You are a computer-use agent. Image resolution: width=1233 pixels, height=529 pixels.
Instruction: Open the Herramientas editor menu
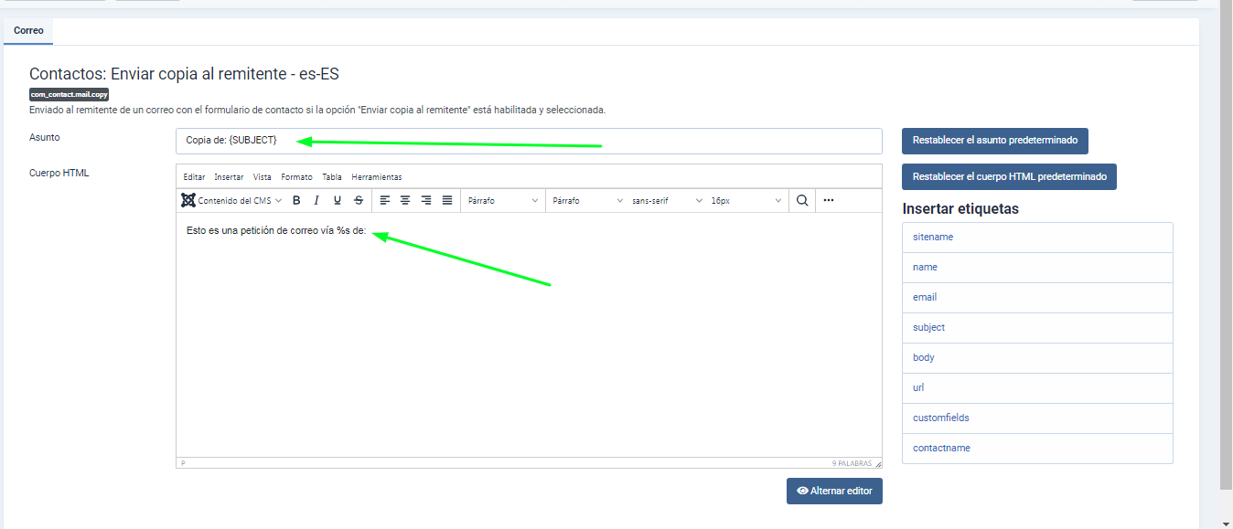[376, 177]
